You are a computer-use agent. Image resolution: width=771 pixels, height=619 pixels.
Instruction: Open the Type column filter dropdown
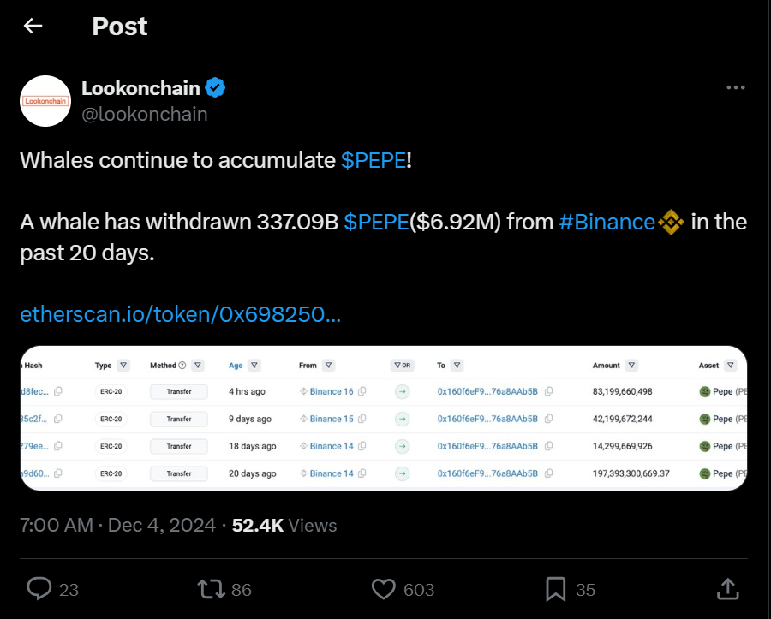(123, 366)
